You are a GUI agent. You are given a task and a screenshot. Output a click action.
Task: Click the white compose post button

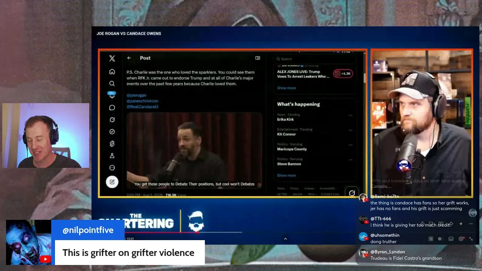112,182
